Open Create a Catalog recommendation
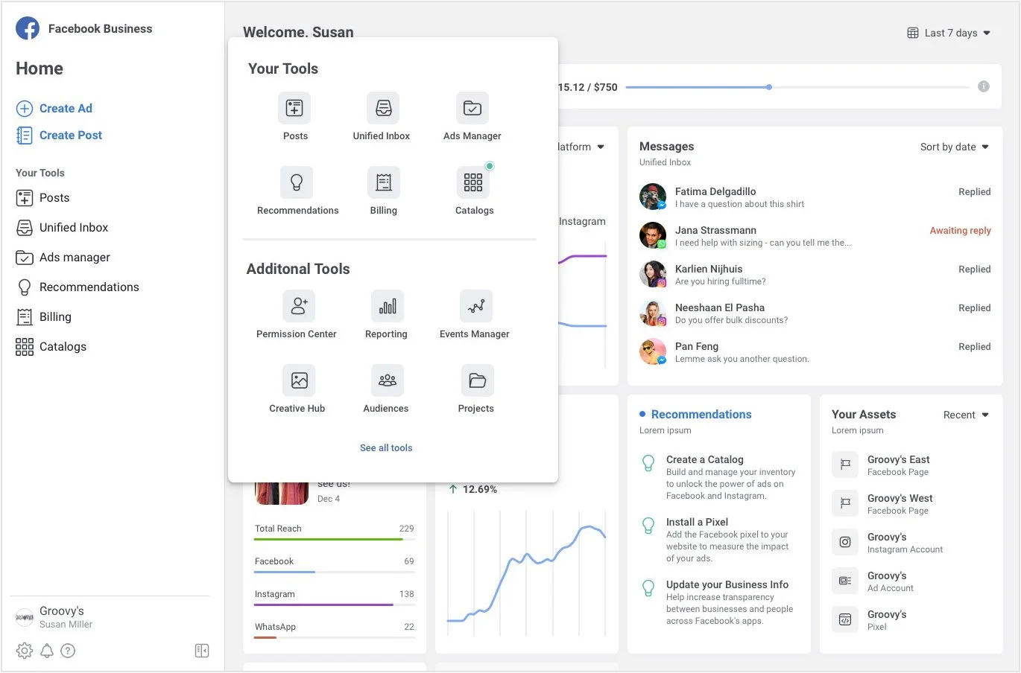This screenshot has height=673, width=1021. tap(719, 477)
